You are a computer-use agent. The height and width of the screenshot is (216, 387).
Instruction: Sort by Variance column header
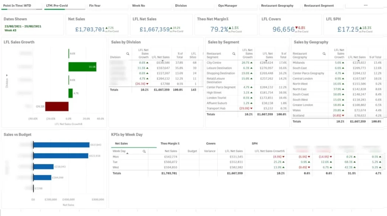click(x=209, y=151)
